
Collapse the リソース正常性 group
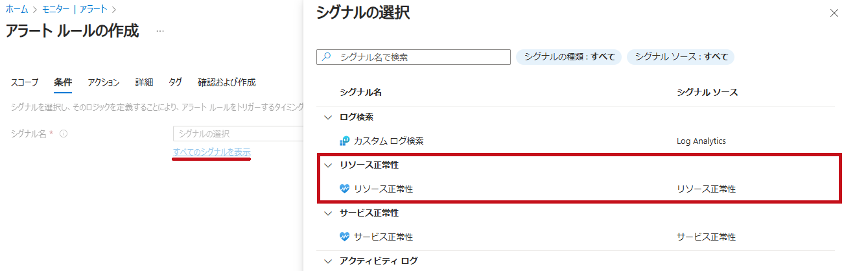(327, 165)
